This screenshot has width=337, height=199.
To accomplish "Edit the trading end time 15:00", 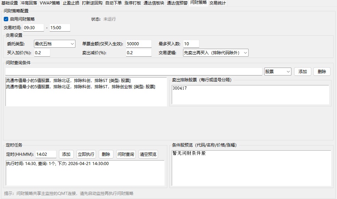I will pos(60,28).
